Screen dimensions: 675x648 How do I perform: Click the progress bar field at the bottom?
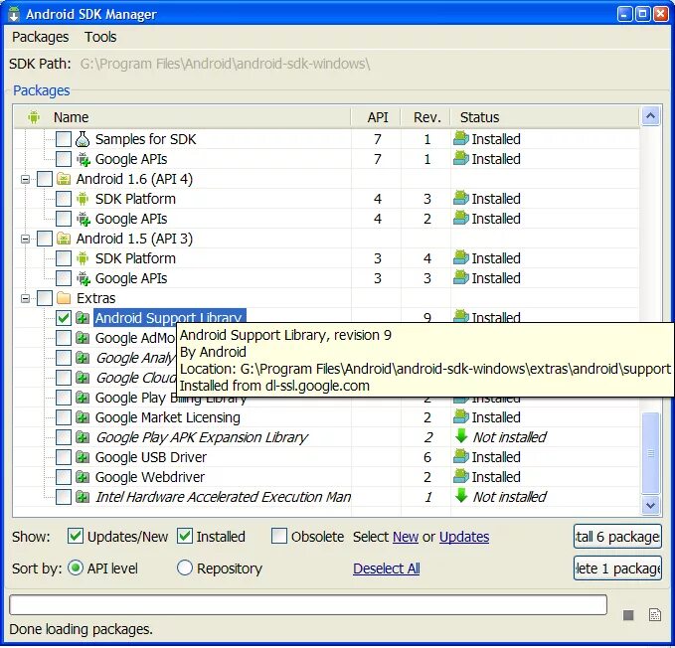click(x=308, y=605)
